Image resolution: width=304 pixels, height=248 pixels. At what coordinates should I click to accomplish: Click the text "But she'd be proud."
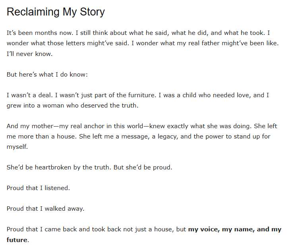point(143,167)
